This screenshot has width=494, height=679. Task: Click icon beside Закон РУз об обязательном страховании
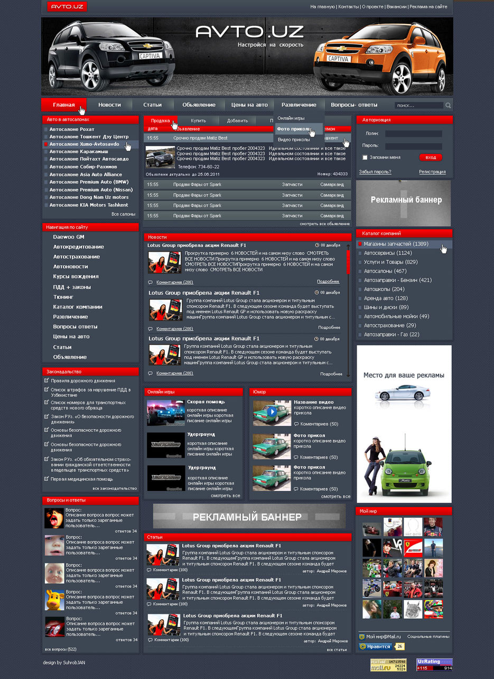(46, 459)
